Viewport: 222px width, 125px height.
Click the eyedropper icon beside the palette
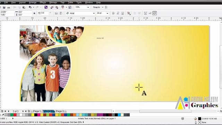pyautogui.click(x=3, y=115)
